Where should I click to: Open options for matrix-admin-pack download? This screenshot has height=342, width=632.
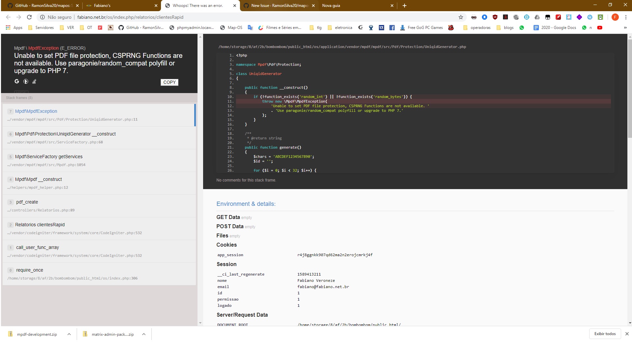tap(144, 334)
